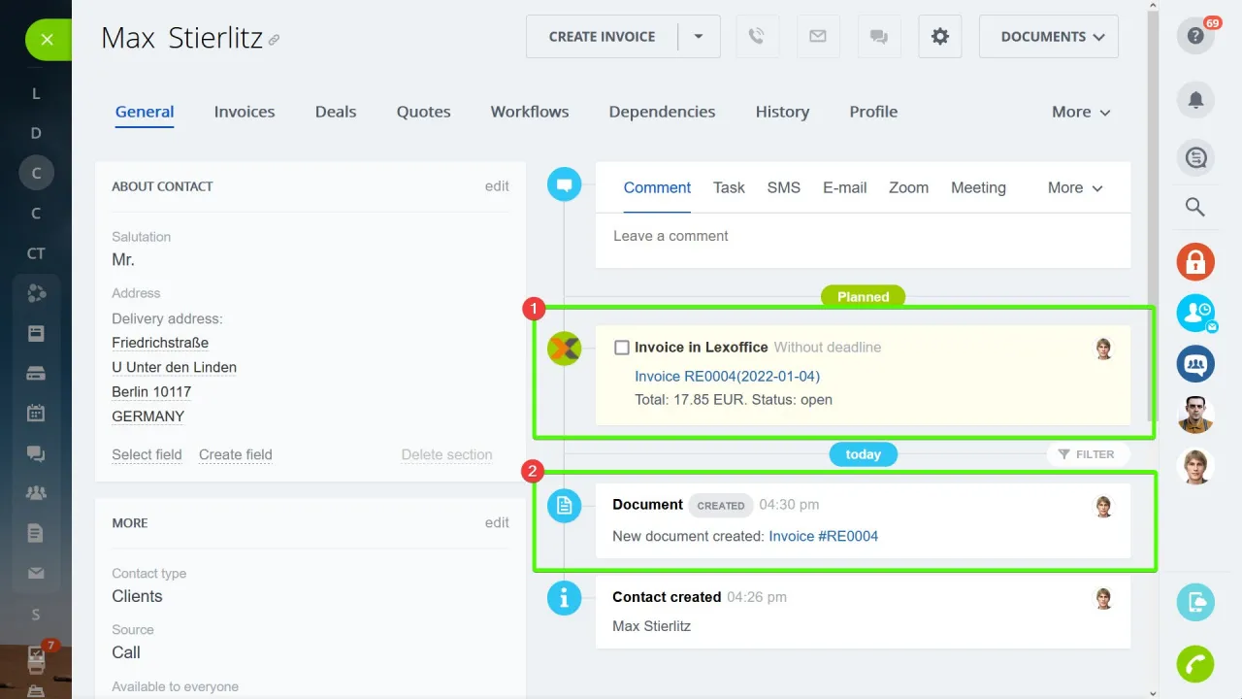
Task: Open the Calendar from the left sidebar
Action: pyautogui.click(x=36, y=412)
